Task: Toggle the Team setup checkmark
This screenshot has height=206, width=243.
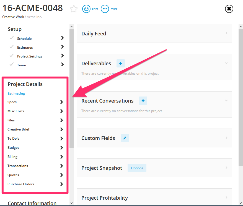Action: (x=12, y=64)
